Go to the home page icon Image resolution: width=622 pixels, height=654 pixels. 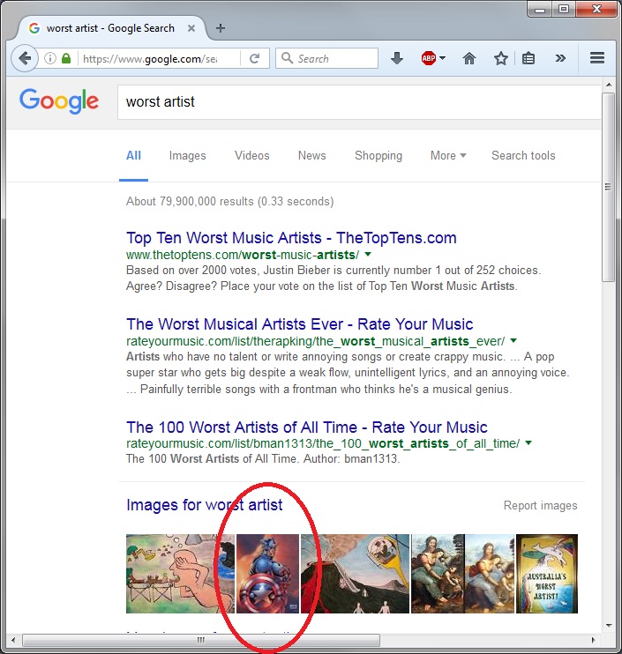pos(469,59)
